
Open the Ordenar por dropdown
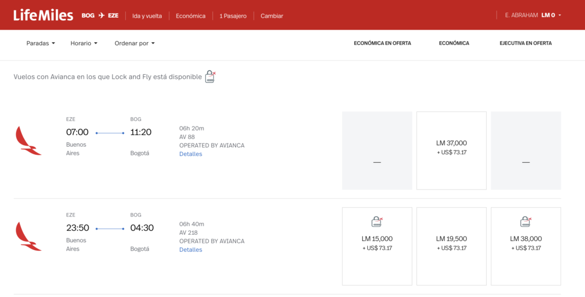[135, 43]
